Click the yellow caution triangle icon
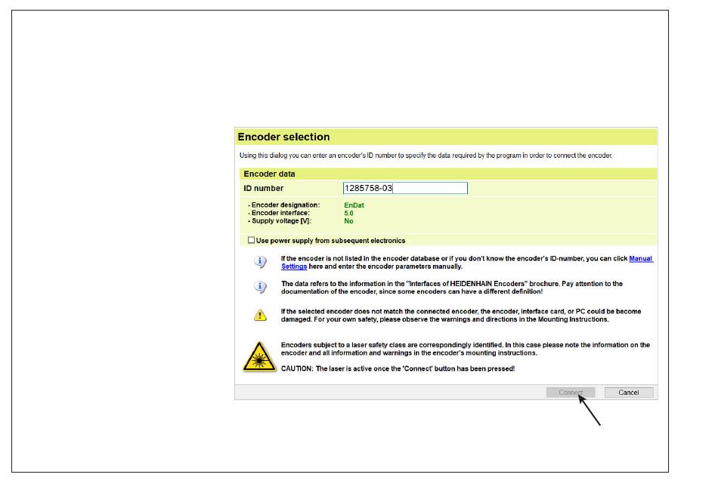 coord(260,316)
